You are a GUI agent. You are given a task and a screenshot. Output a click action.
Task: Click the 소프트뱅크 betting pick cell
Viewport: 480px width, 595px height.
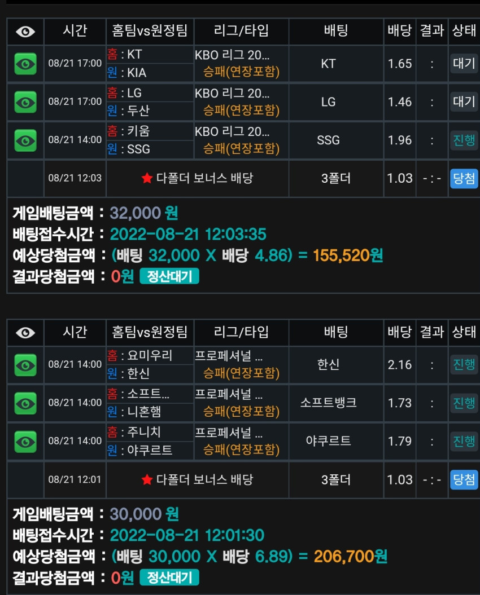point(328,403)
